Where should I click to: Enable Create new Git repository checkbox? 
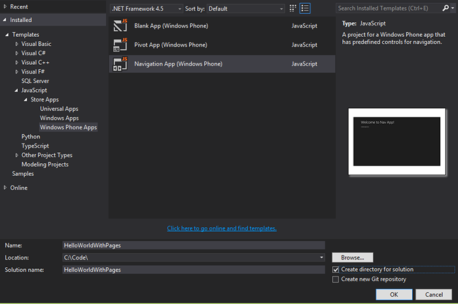tap(336, 279)
